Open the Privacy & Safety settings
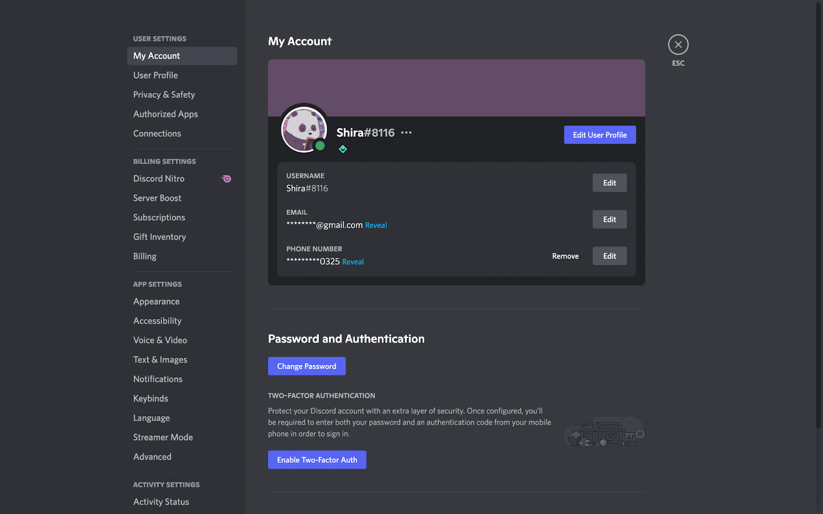 [x=164, y=95]
